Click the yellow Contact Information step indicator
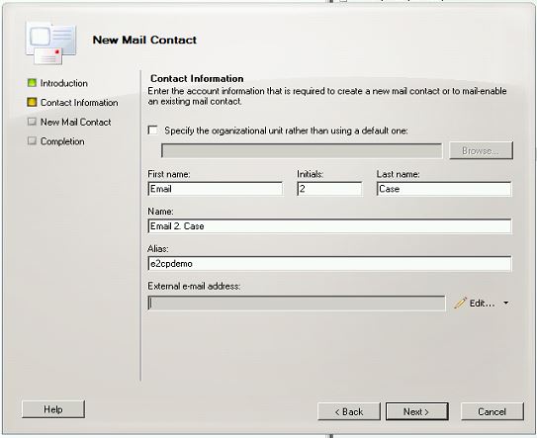Viewport: 537px width, 438px height. coord(32,102)
